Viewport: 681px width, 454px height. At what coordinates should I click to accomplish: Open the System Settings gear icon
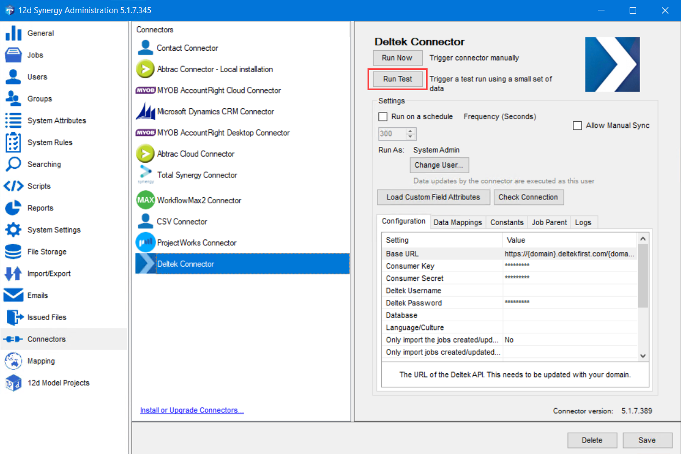pos(13,229)
